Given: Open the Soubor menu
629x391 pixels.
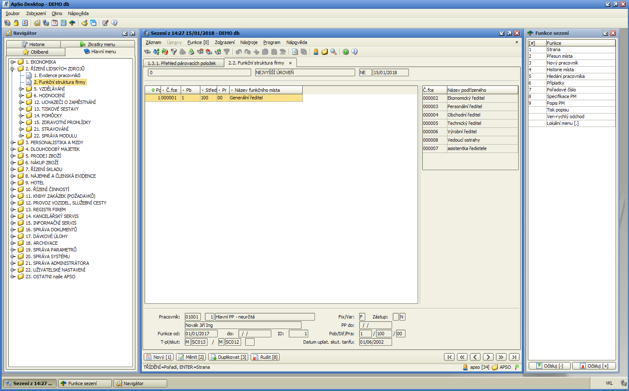Looking at the screenshot, I should pos(13,13).
